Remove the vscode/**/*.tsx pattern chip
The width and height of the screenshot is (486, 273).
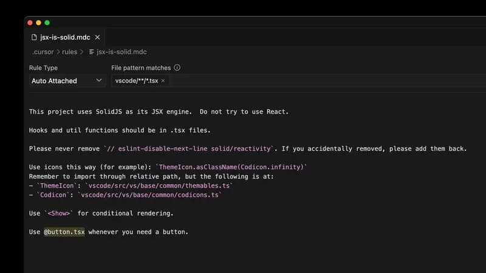[x=163, y=81]
